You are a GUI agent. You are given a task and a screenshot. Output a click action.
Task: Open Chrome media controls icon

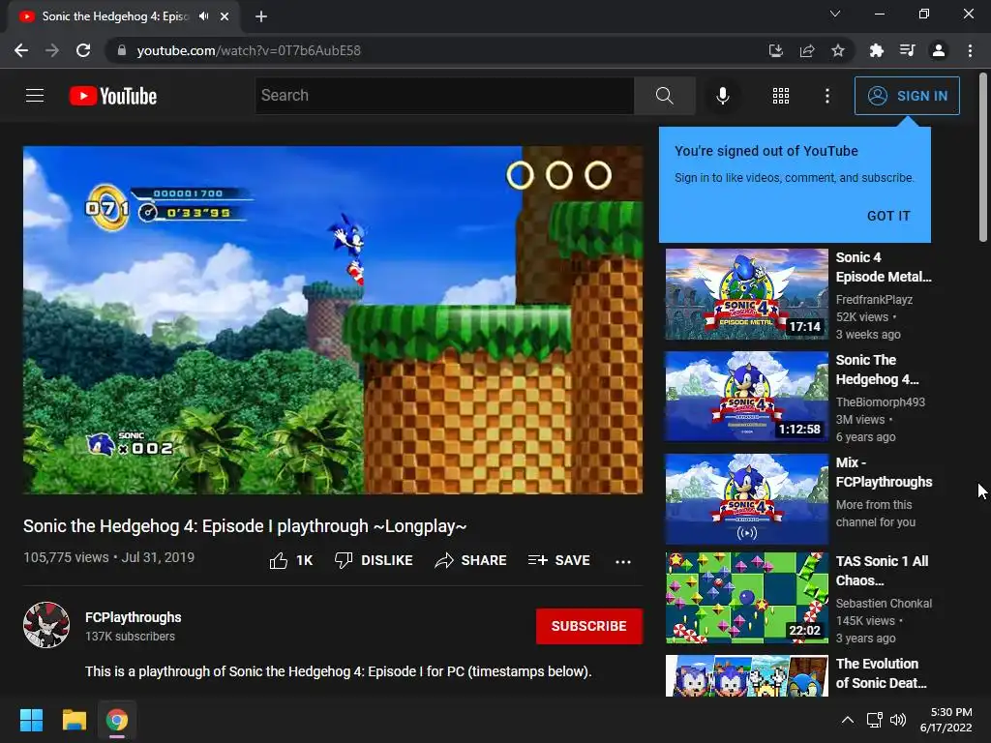908,50
